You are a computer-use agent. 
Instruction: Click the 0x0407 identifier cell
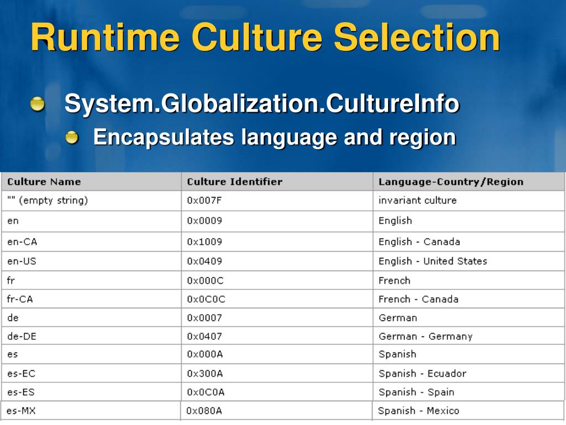[277, 336]
